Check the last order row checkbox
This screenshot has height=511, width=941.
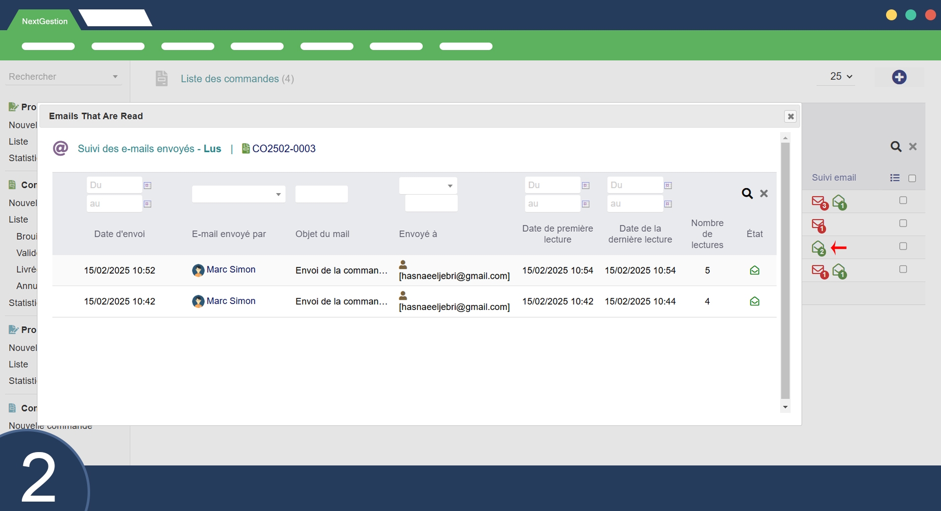click(x=903, y=269)
